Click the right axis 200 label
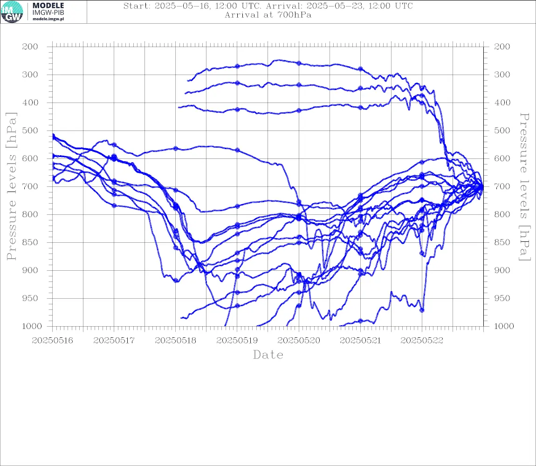 click(502, 47)
